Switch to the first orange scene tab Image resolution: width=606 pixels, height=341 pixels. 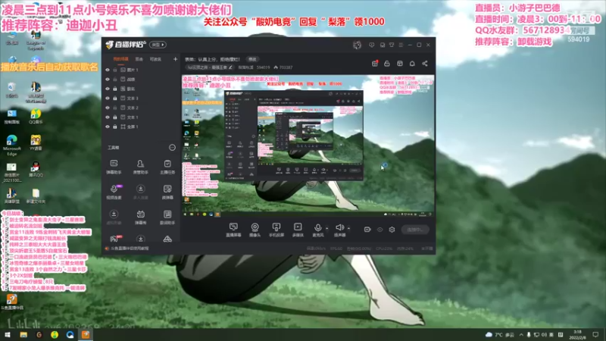pos(121,59)
